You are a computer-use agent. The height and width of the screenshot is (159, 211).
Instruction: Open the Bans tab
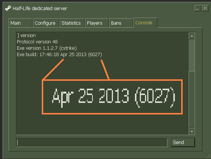tap(121, 23)
